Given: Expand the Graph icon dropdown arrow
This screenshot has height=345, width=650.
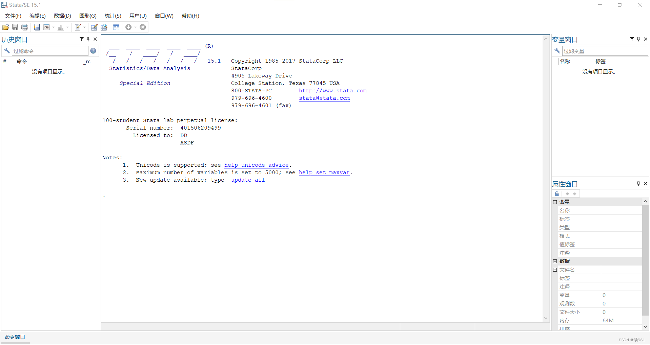Looking at the screenshot, I should pyautogui.click(x=67, y=27).
